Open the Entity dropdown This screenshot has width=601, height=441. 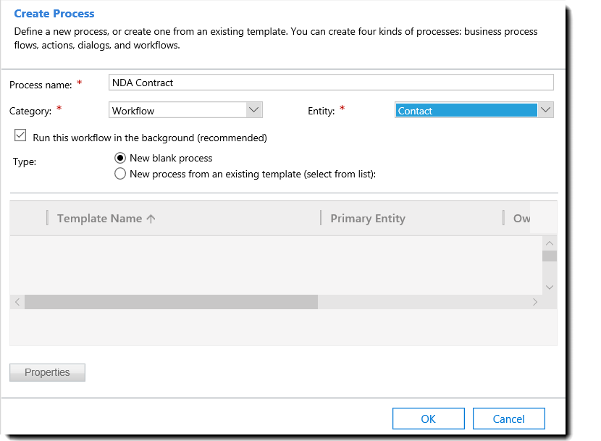(x=546, y=110)
